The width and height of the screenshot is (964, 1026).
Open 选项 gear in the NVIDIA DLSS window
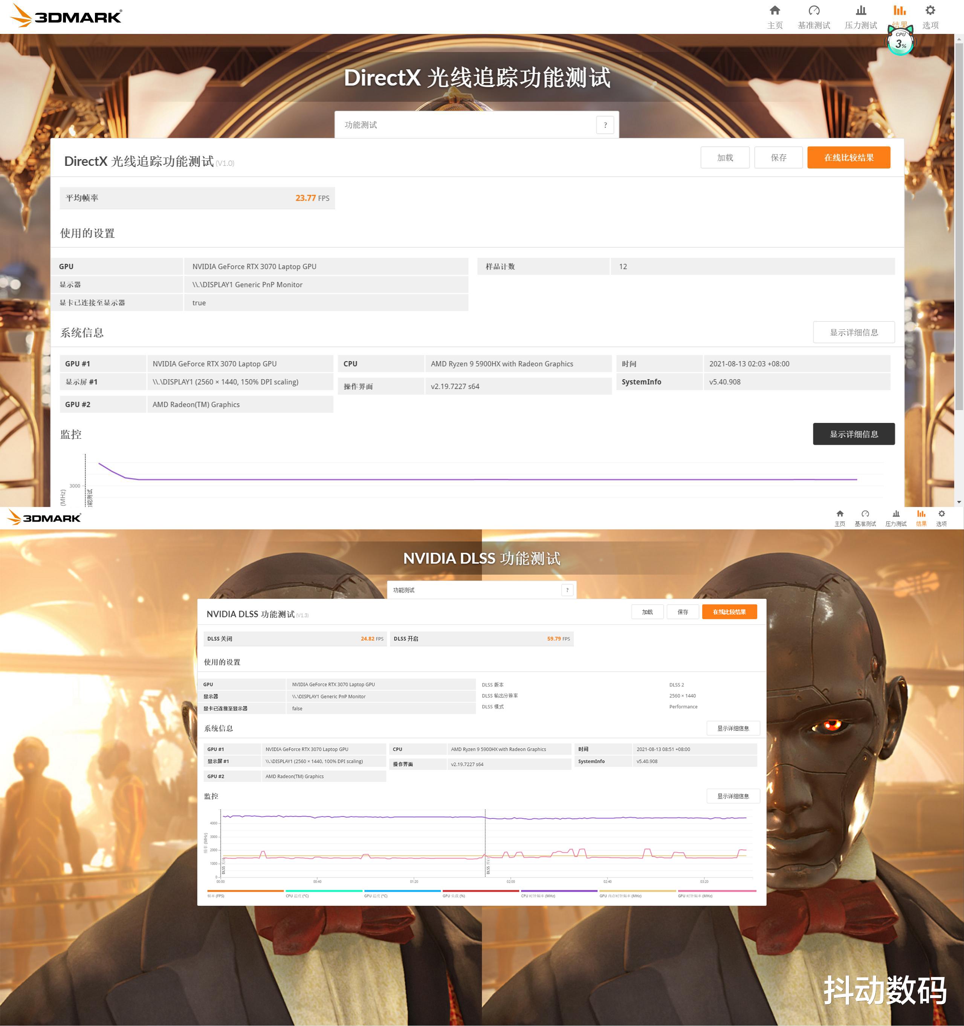(941, 518)
